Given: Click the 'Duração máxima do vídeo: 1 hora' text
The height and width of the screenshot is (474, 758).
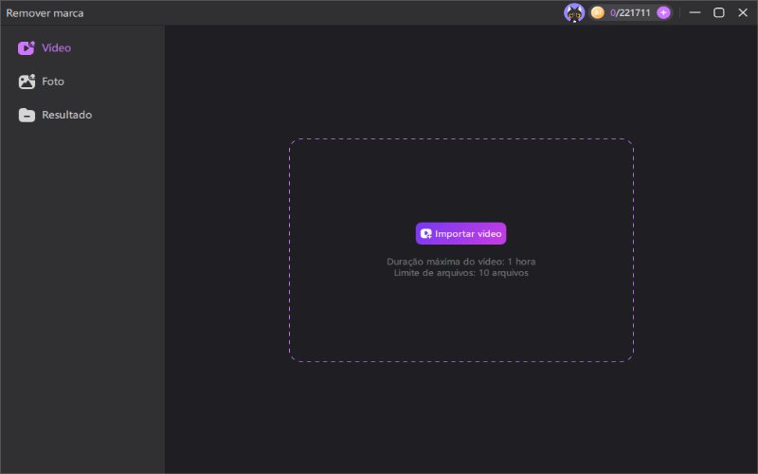Looking at the screenshot, I should pos(461,262).
